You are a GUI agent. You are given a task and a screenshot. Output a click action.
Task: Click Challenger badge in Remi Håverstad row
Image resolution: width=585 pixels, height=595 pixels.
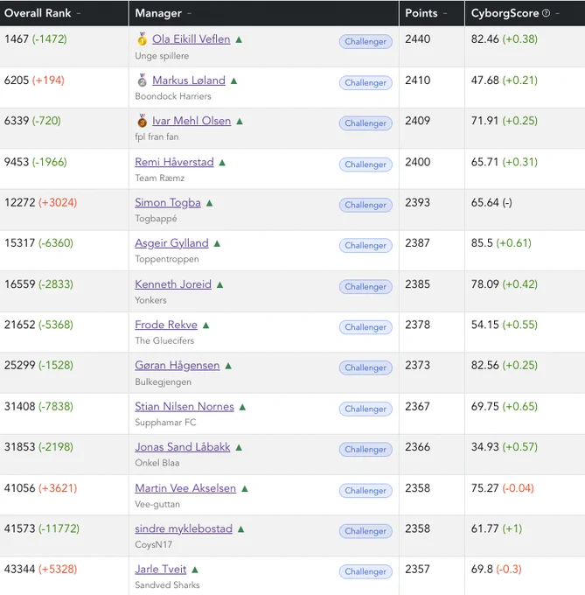[x=366, y=164]
